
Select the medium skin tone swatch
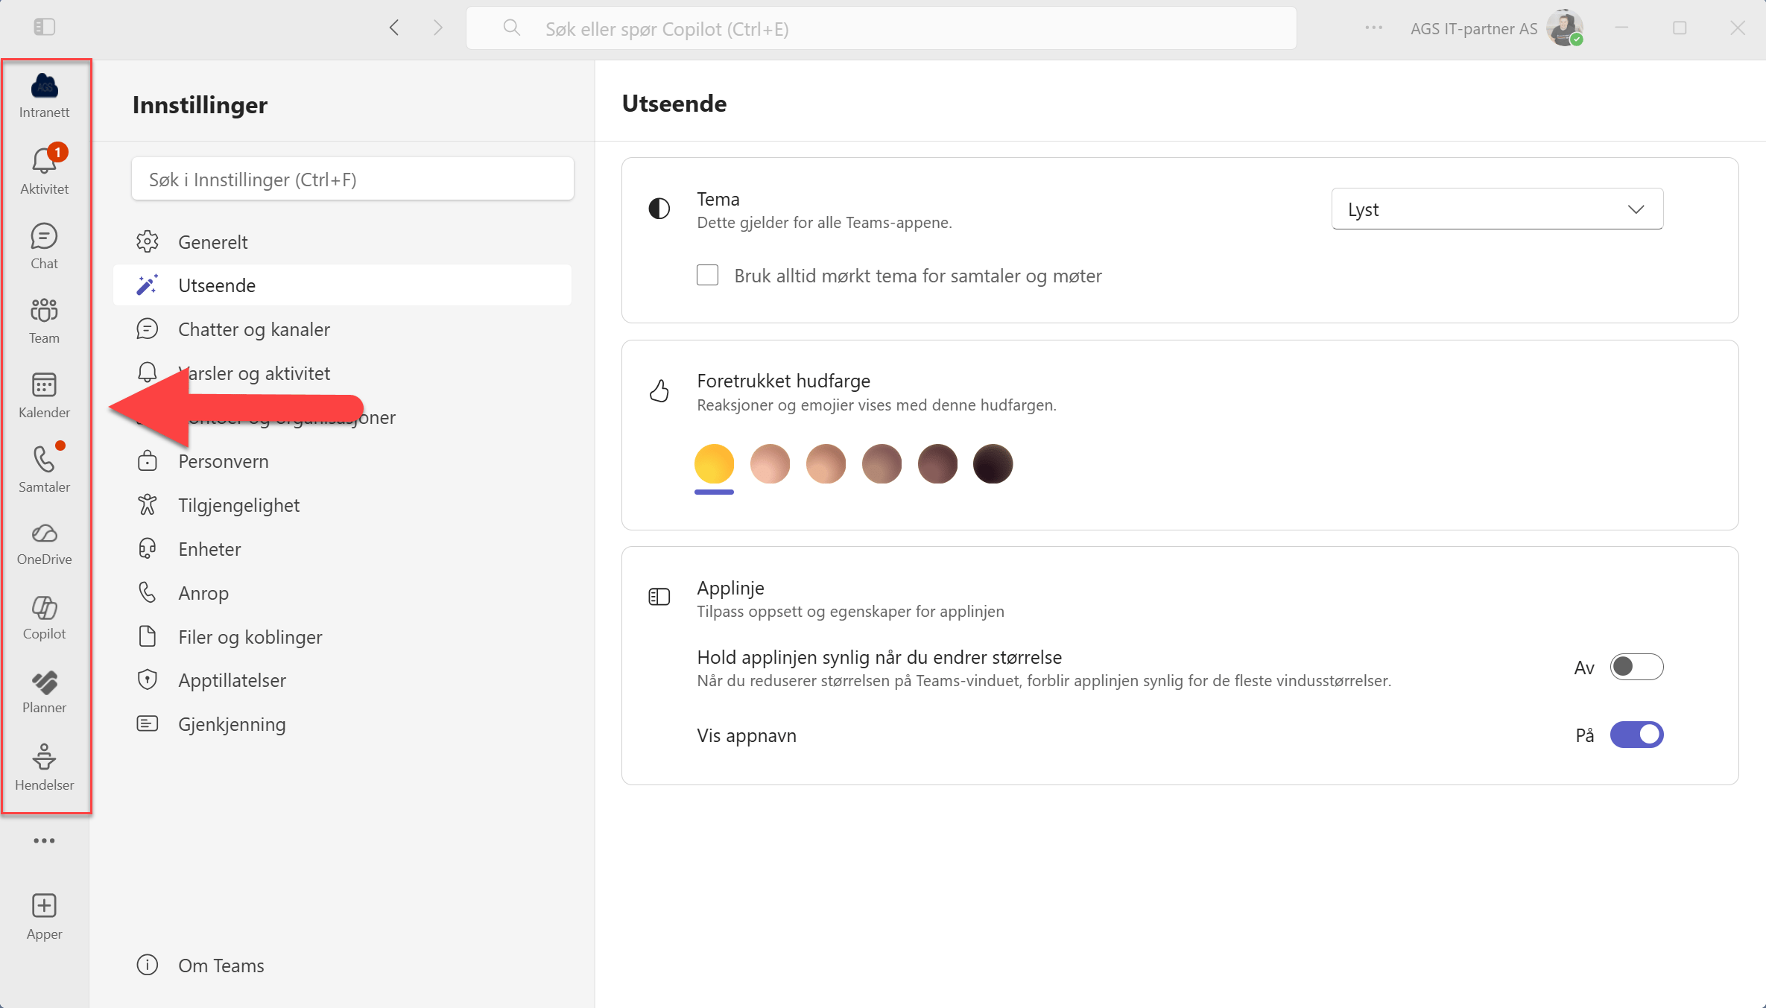tap(882, 463)
